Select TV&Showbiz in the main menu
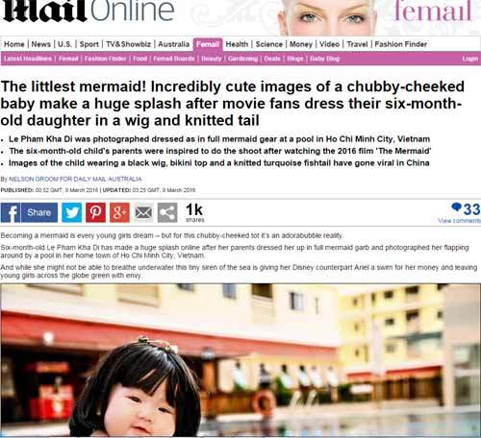Viewport: 481px width, 438px height. (128, 44)
